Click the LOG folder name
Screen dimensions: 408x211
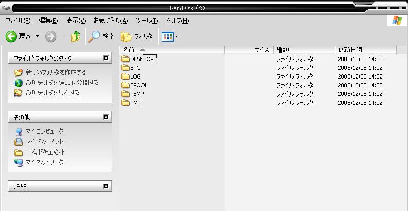pyautogui.click(x=135, y=76)
